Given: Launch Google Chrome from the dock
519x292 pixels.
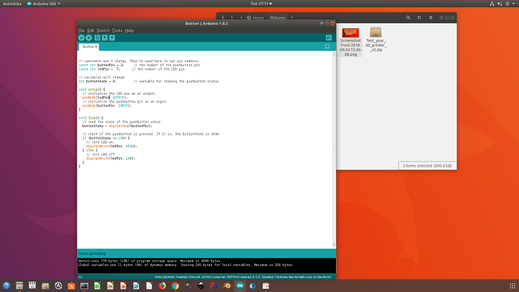Looking at the screenshot, I should (x=175, y=286).
